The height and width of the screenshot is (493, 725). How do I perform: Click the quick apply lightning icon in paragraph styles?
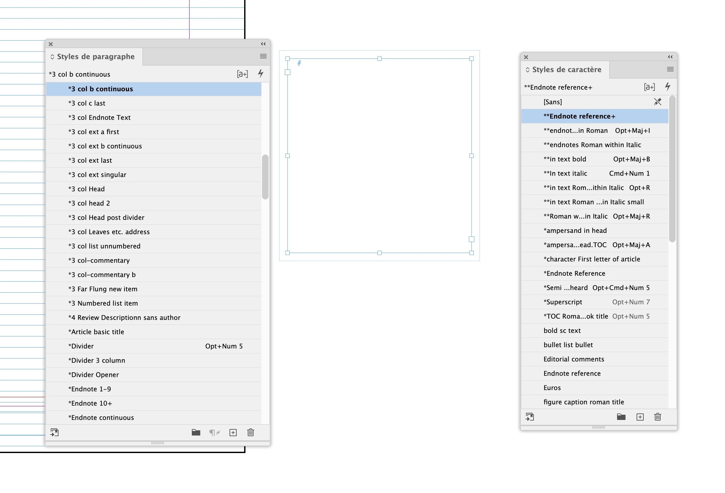(261, 74)
